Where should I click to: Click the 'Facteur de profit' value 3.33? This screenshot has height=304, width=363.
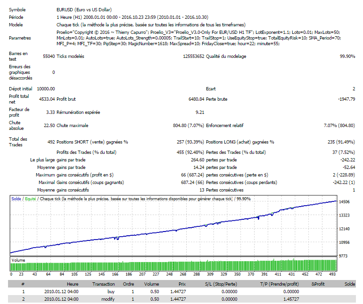coord(49,112)
